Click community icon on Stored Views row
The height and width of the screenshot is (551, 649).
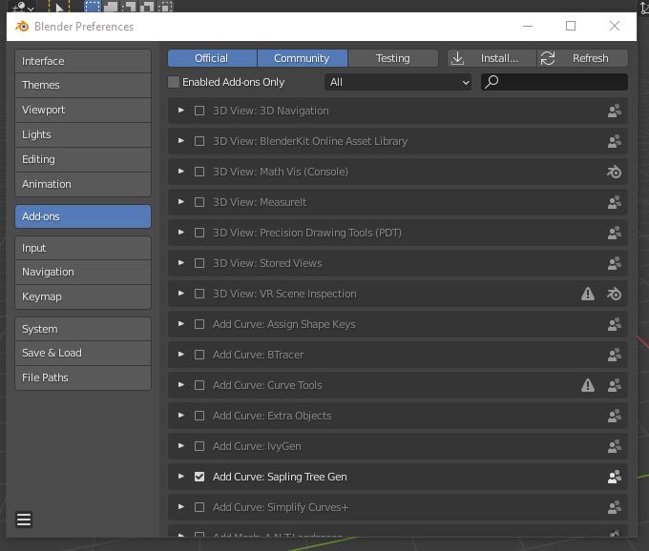pos(615,263)
